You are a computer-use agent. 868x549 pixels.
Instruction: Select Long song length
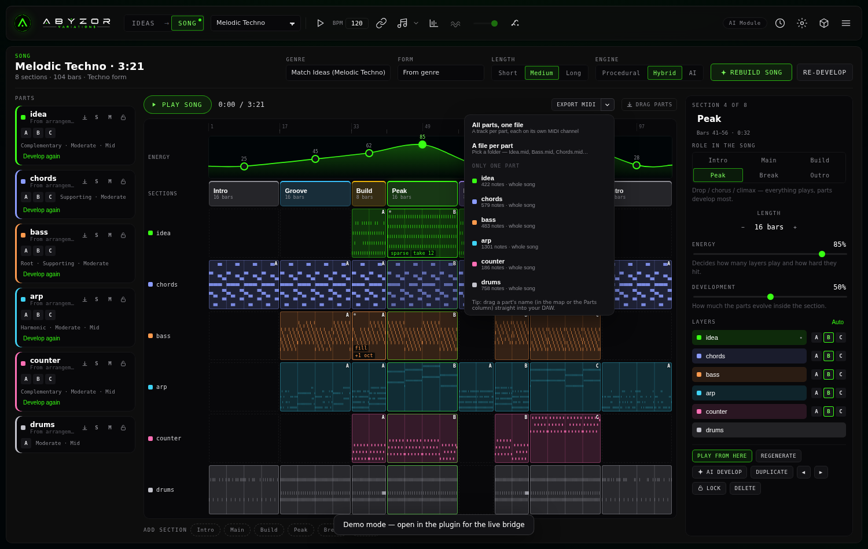pyautogui.click(x=573, y=73)
